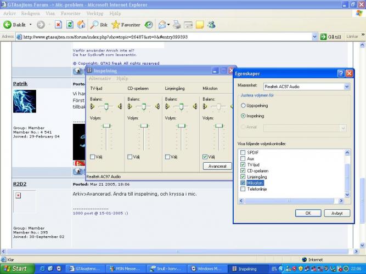Click the Mail icon in toolbar
This screenshot has height=274, width=366.
point(162,25)
